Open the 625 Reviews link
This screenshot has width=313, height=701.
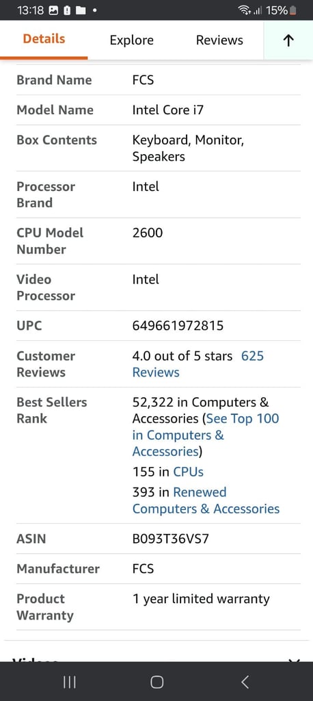[x=198, y=364]
